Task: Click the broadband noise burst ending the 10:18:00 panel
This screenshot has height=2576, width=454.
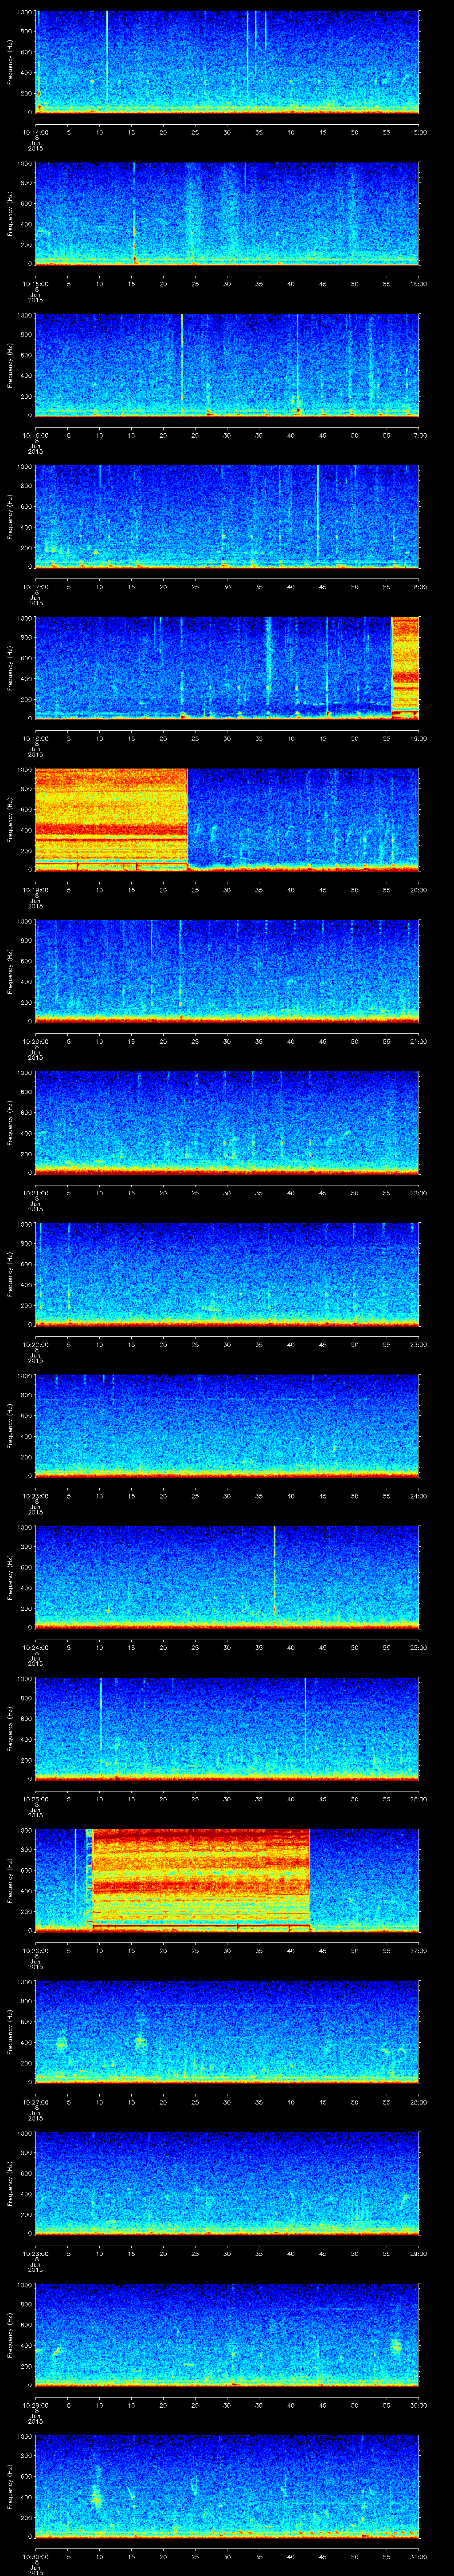Action: coord(405,668)
